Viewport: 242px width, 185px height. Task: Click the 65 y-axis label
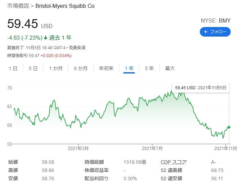coord(10,106)
